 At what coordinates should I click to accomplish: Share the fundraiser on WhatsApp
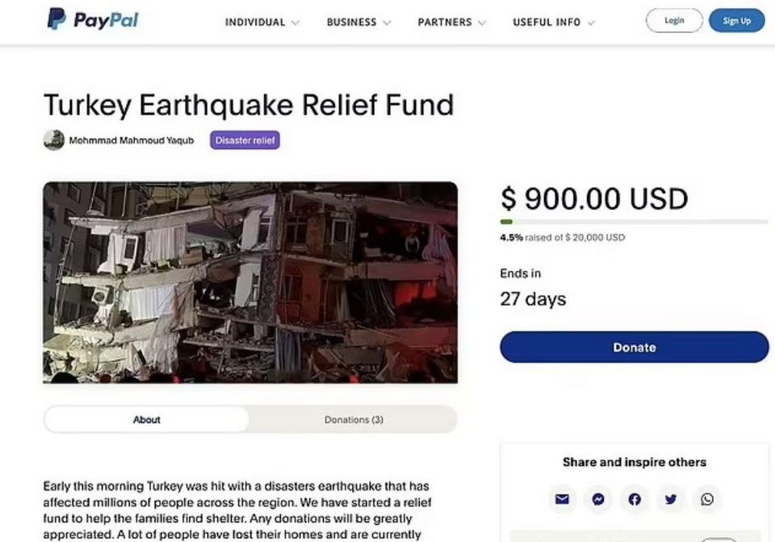707,499
